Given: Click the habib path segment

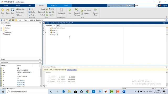Looking at the screenshot, I should (31, 20).
